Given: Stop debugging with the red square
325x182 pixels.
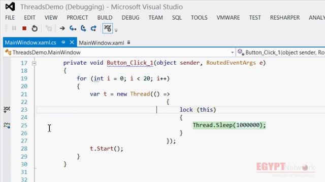Looking at the screenshot, I should click(24, 28).
